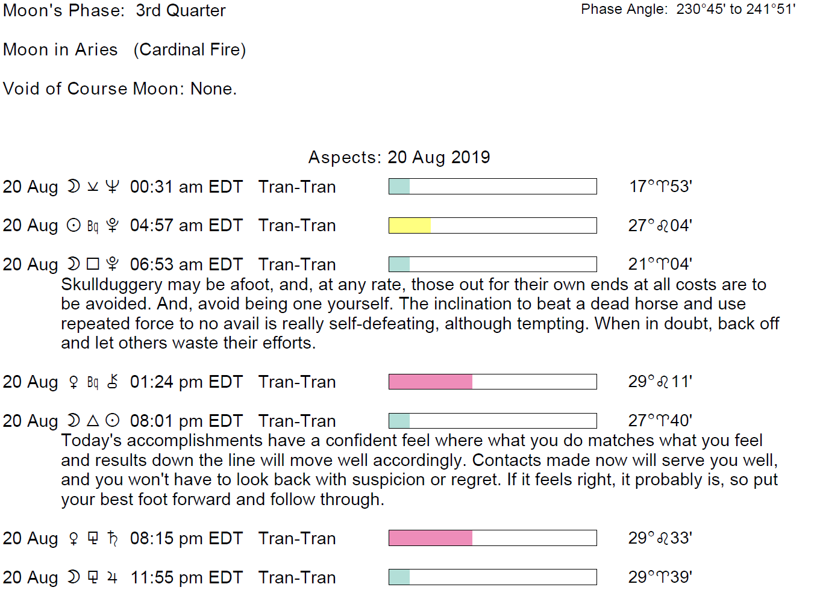Select the Phase Angle text at top right
Image resolution: width=814 pixels, height=596 pixels.
click(x=688, y=9)
